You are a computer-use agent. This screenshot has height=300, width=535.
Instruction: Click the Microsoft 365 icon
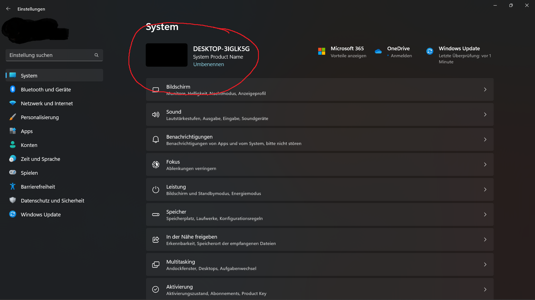click(x=322, y=51)
